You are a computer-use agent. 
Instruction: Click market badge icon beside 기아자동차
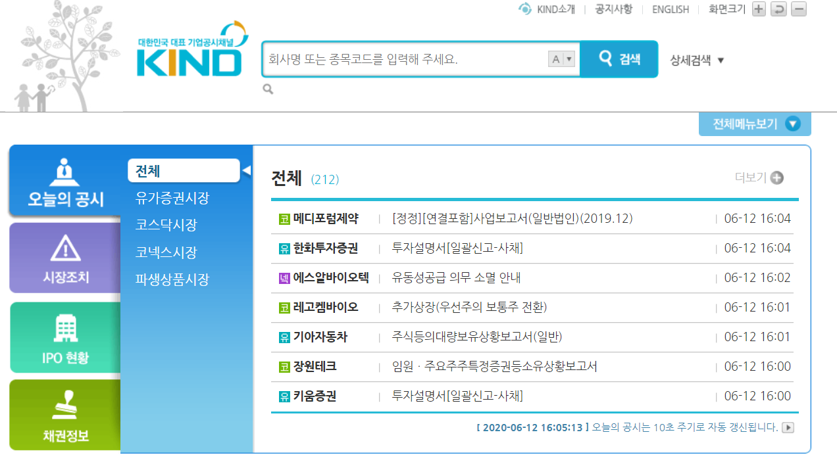click(284, 337)
